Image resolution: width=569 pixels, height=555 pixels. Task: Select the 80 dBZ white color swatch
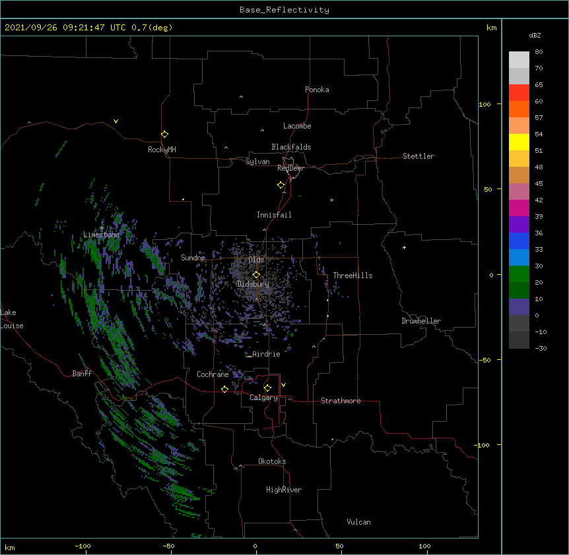click(x=519, y=60)
